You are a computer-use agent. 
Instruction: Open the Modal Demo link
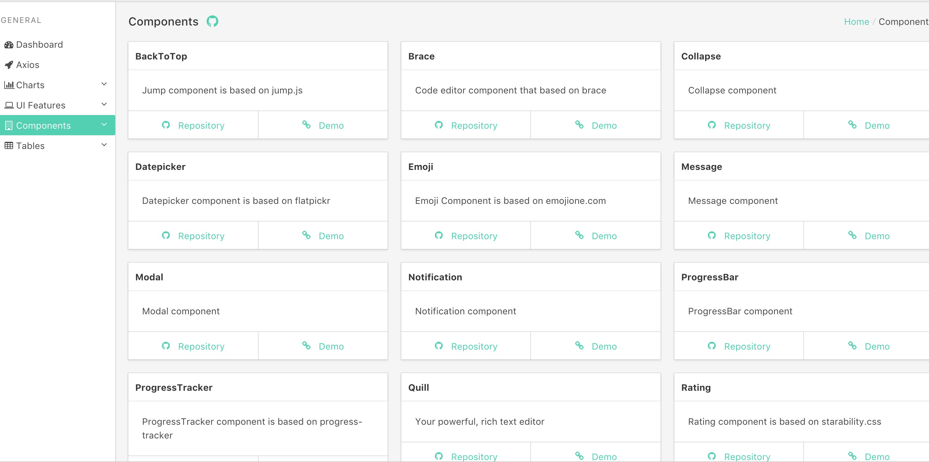(331, 346)
